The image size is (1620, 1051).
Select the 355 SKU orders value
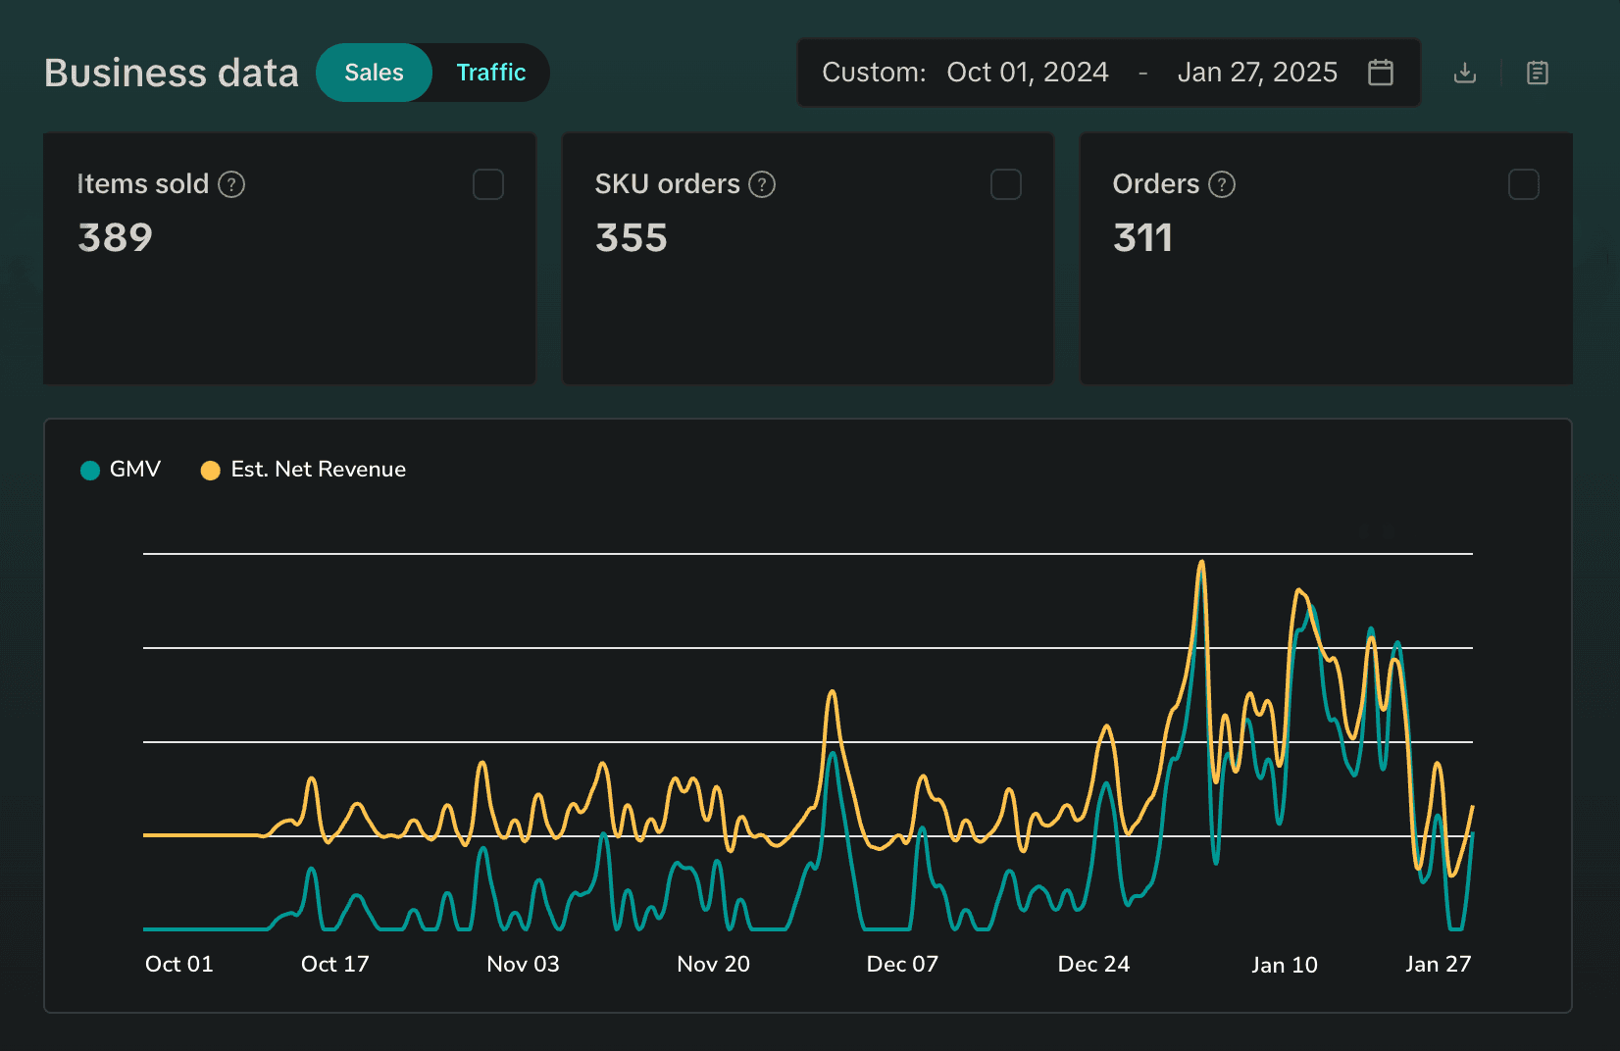click(x=632, y=238)
